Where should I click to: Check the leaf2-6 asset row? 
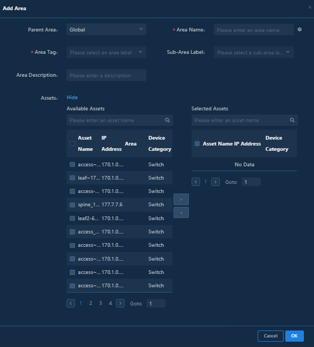72,219
